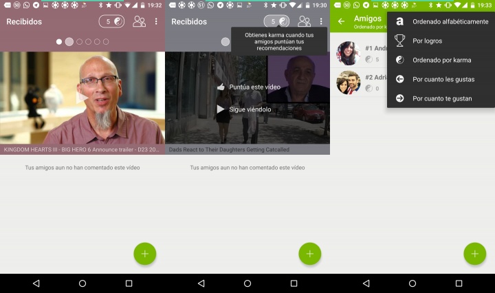Tap the large page dot in second screen
Image resolution: width=495 pixels, height=293 pixels.
pyautogui.click(x=225, y=42)
